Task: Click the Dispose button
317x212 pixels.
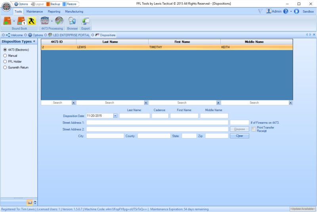Action: 239,129
